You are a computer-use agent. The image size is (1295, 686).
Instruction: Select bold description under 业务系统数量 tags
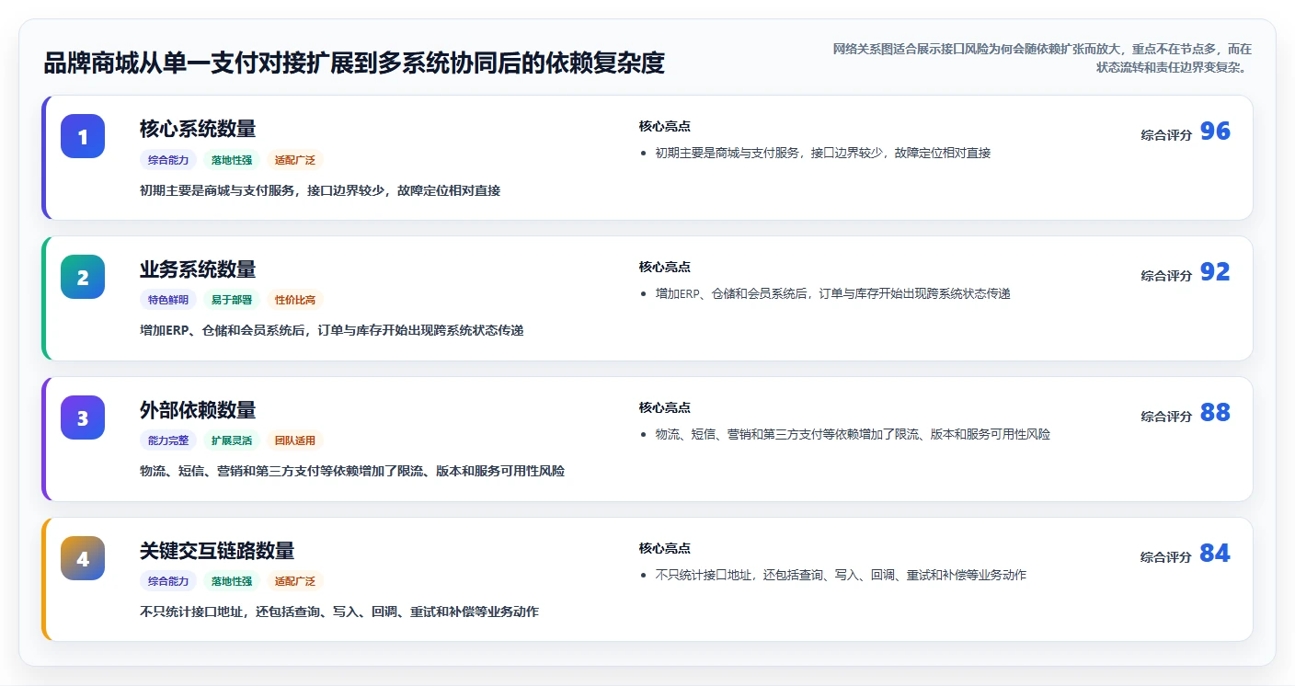332,330
